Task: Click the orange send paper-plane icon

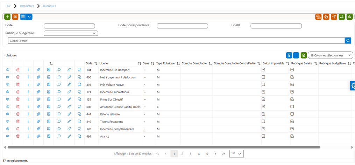Action: click(x=334, y=17)
